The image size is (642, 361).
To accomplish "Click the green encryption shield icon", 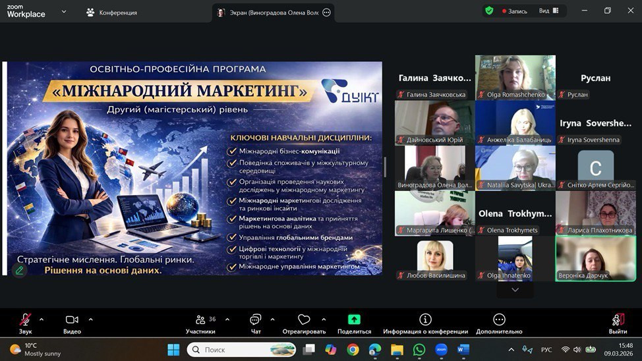I will (489, 11).
